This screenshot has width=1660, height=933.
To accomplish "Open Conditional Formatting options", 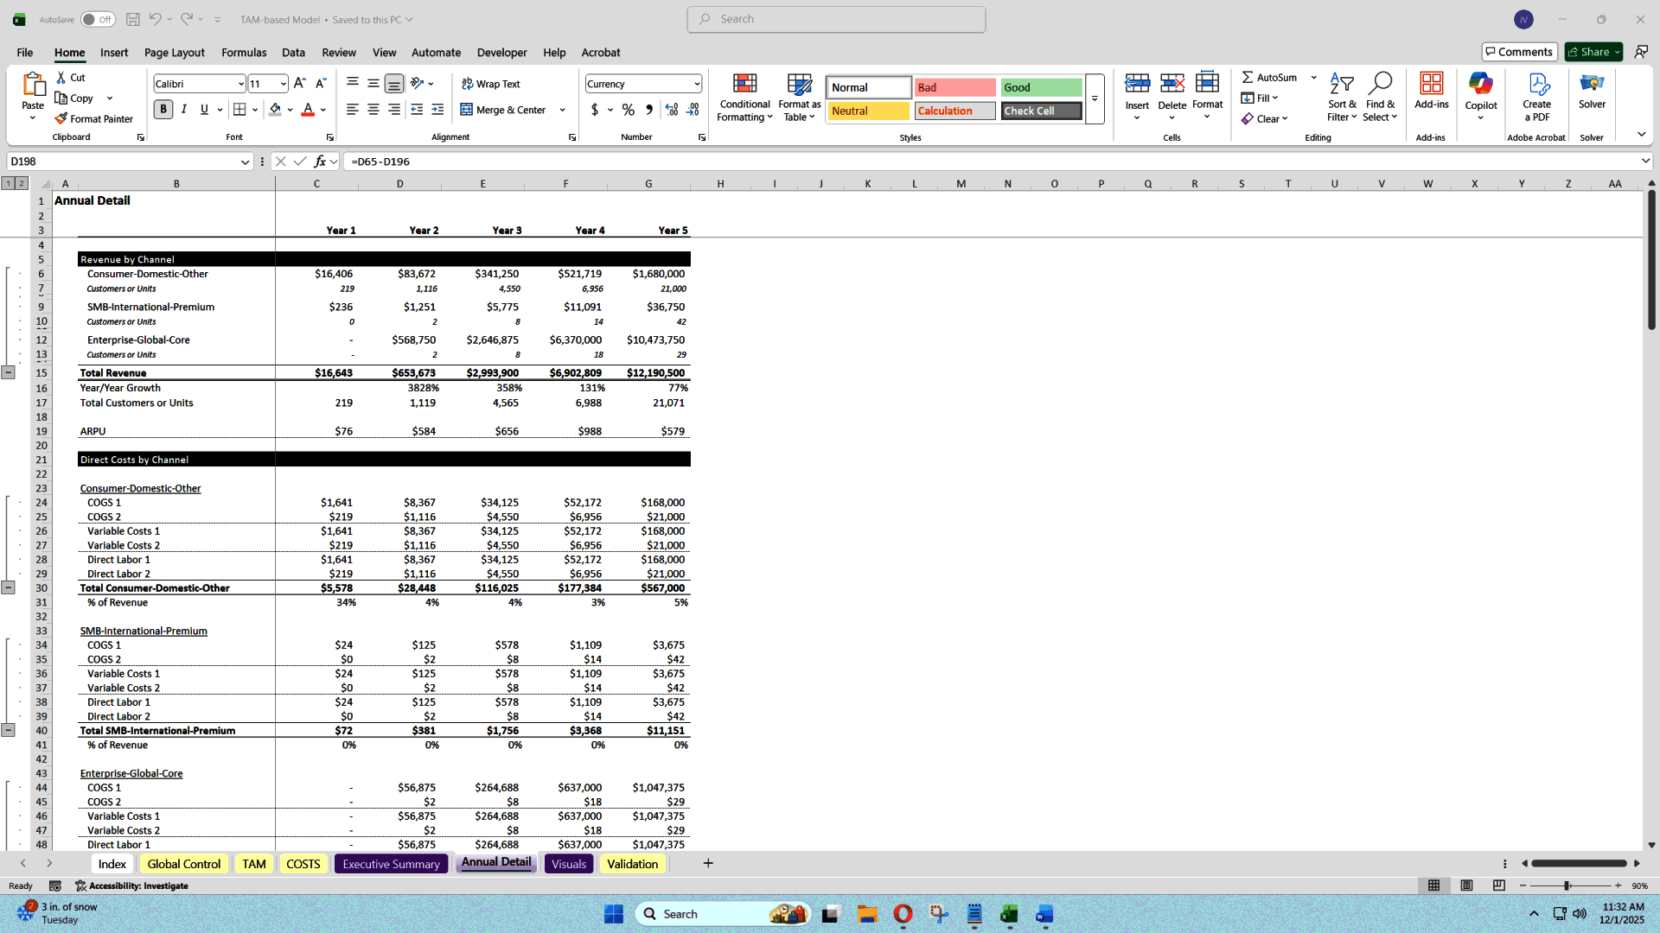I will click(x=744, y=97).
